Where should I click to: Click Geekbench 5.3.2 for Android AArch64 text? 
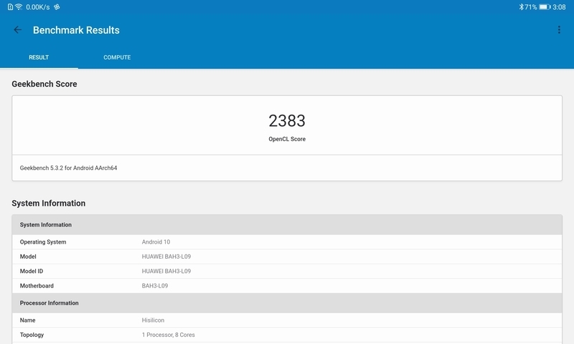[x=68, y=168]
